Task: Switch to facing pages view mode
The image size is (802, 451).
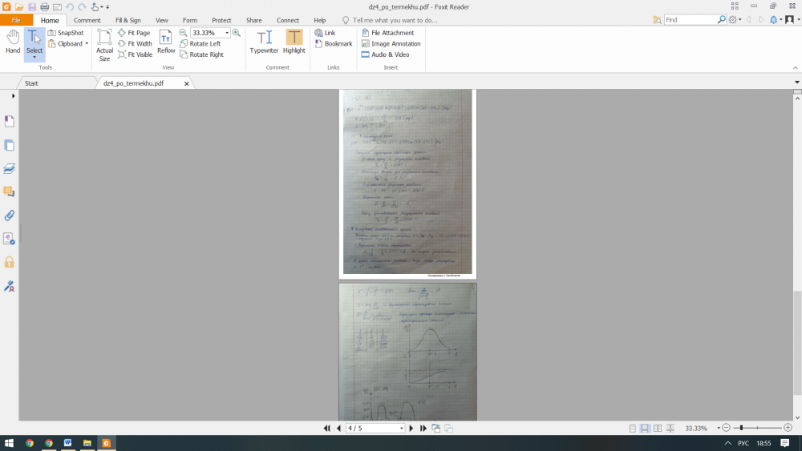Action: pyautogui.click(x=658, y=428)
